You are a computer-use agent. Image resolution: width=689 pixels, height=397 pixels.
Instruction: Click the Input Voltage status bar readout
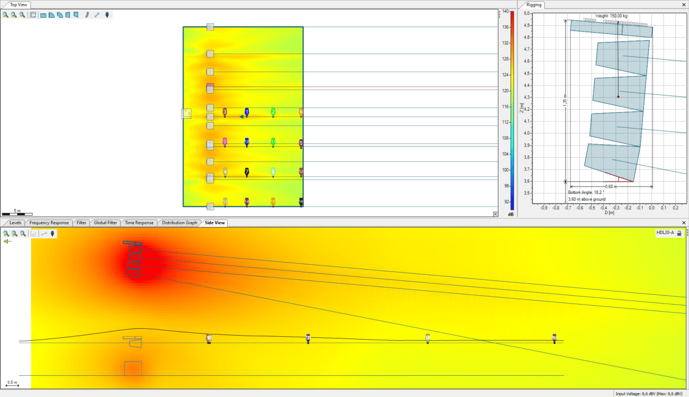[x=651, y=394]
